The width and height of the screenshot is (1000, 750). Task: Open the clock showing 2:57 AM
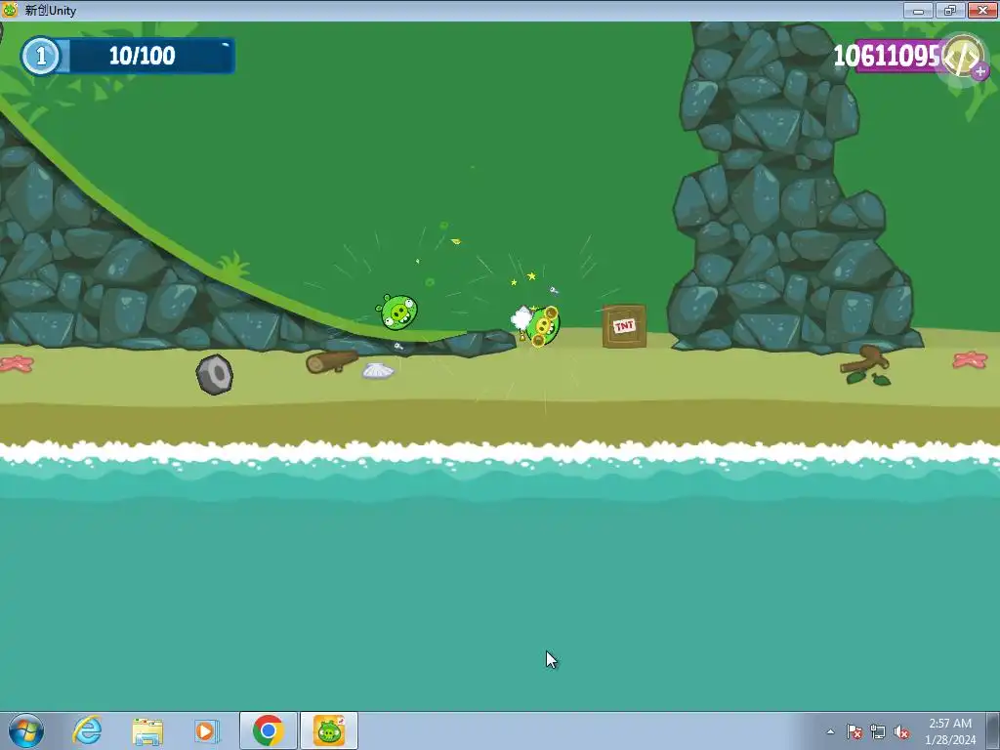click(x=950, y=731)
